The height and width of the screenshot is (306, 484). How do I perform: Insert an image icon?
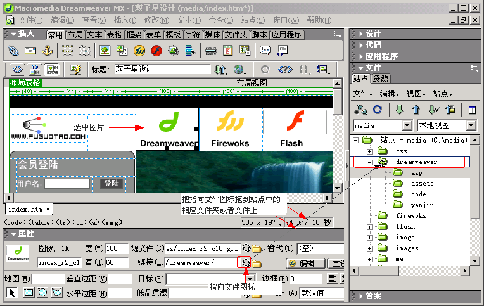[x=105, y=50]
